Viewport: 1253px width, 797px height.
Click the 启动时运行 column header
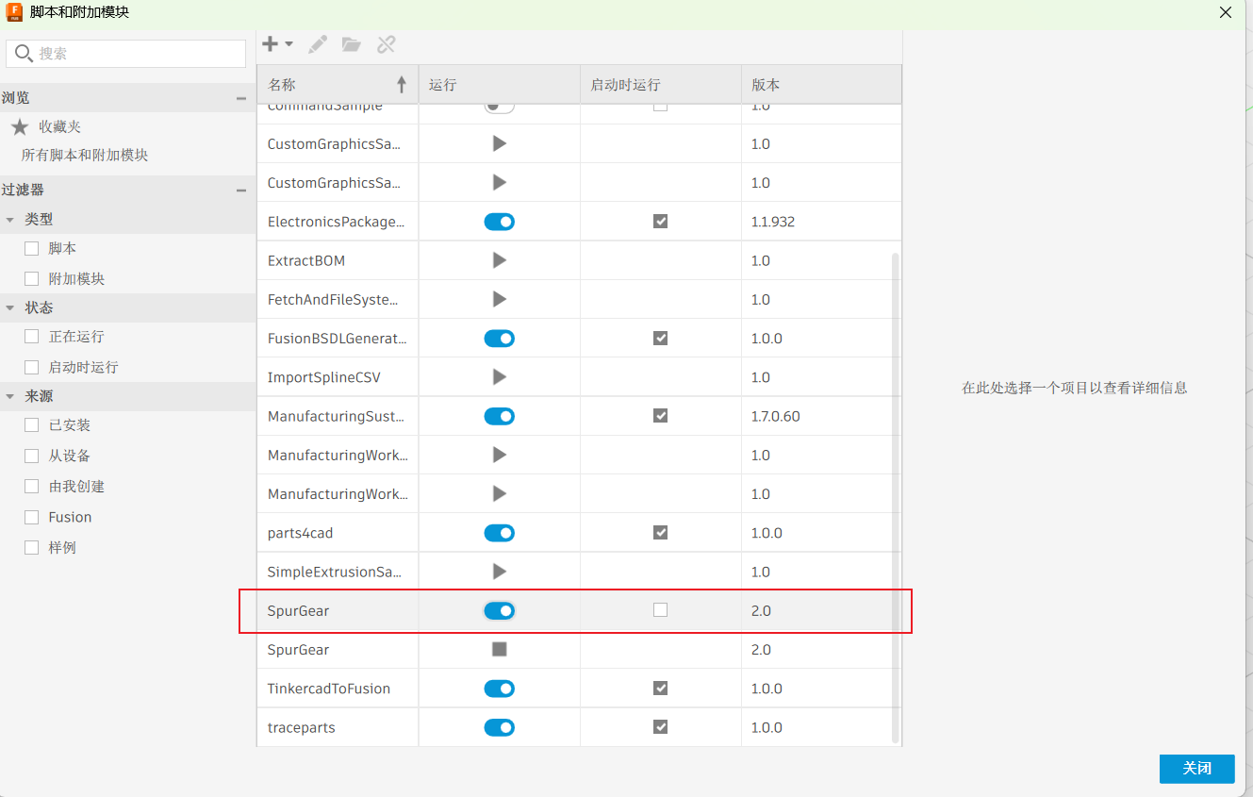coord(660,85)
